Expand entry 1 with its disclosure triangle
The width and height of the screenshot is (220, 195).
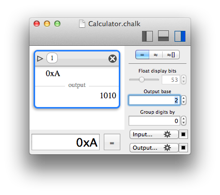click(x=40, y=59)
